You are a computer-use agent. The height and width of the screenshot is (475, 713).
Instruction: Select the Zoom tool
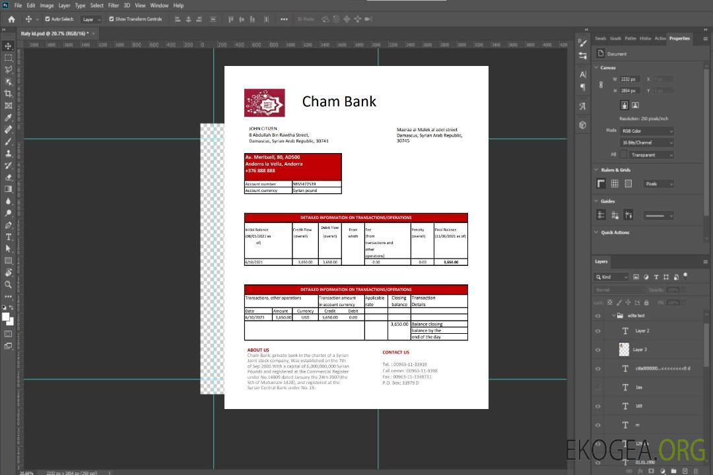click(8, 284)
